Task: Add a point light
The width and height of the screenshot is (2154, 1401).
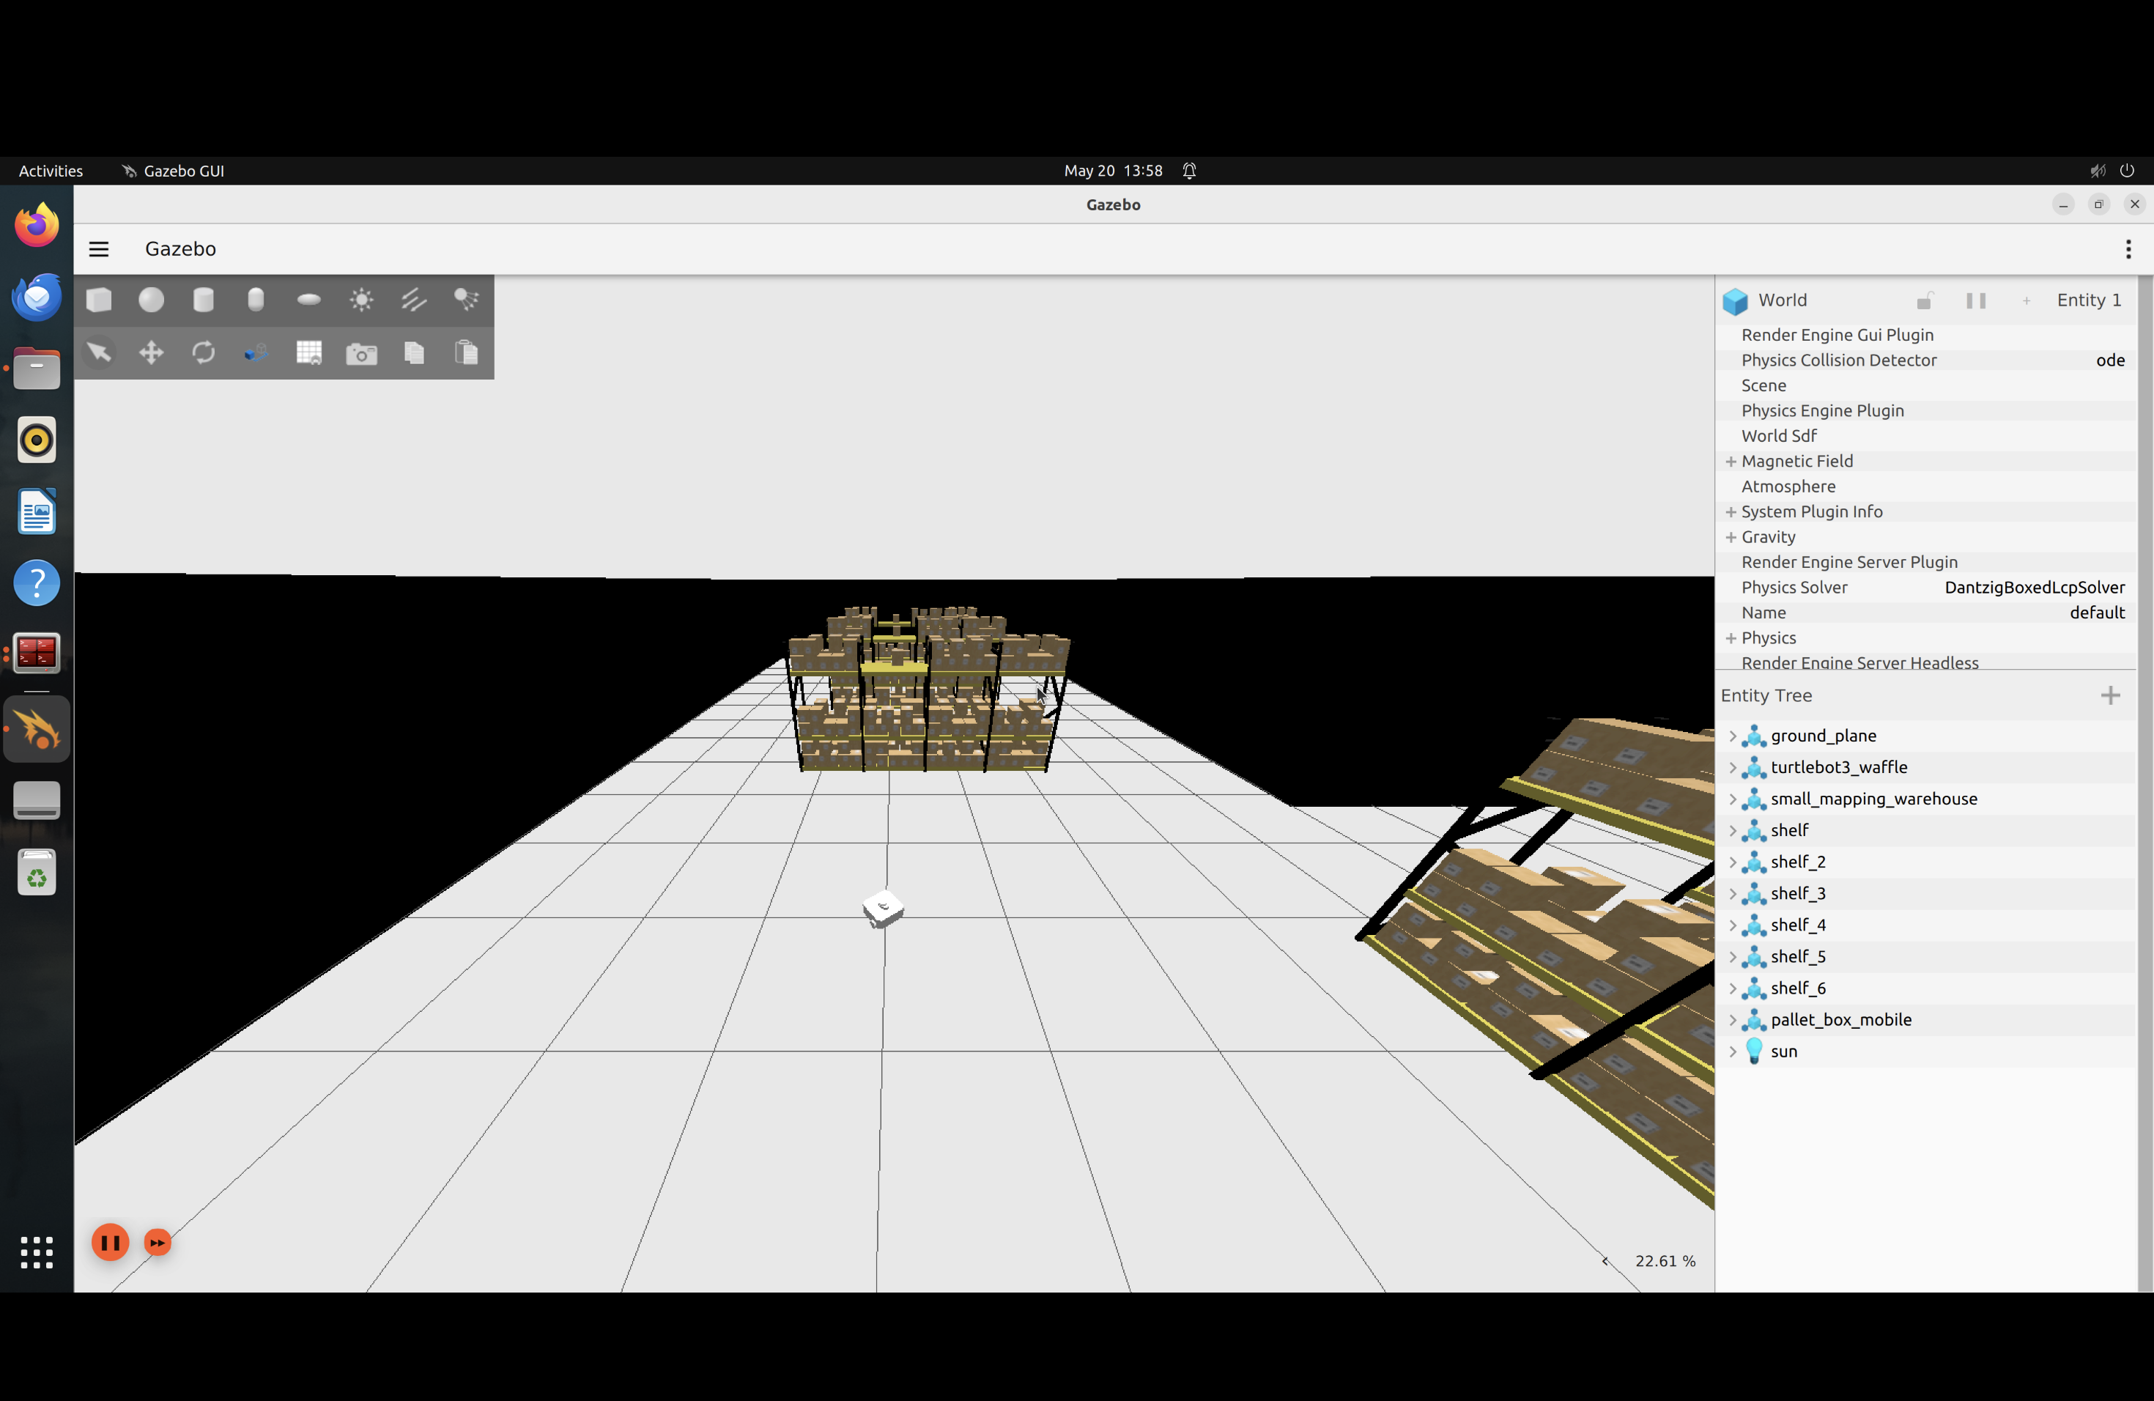Action: pyautogui.click(x=361, y=300)
